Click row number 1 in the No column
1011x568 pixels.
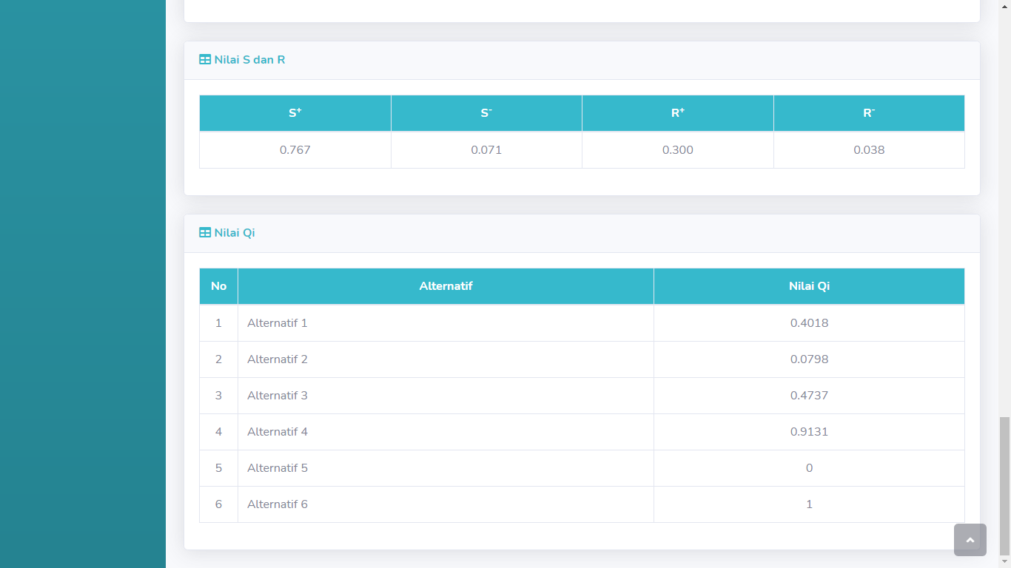[x=218, y=322]
